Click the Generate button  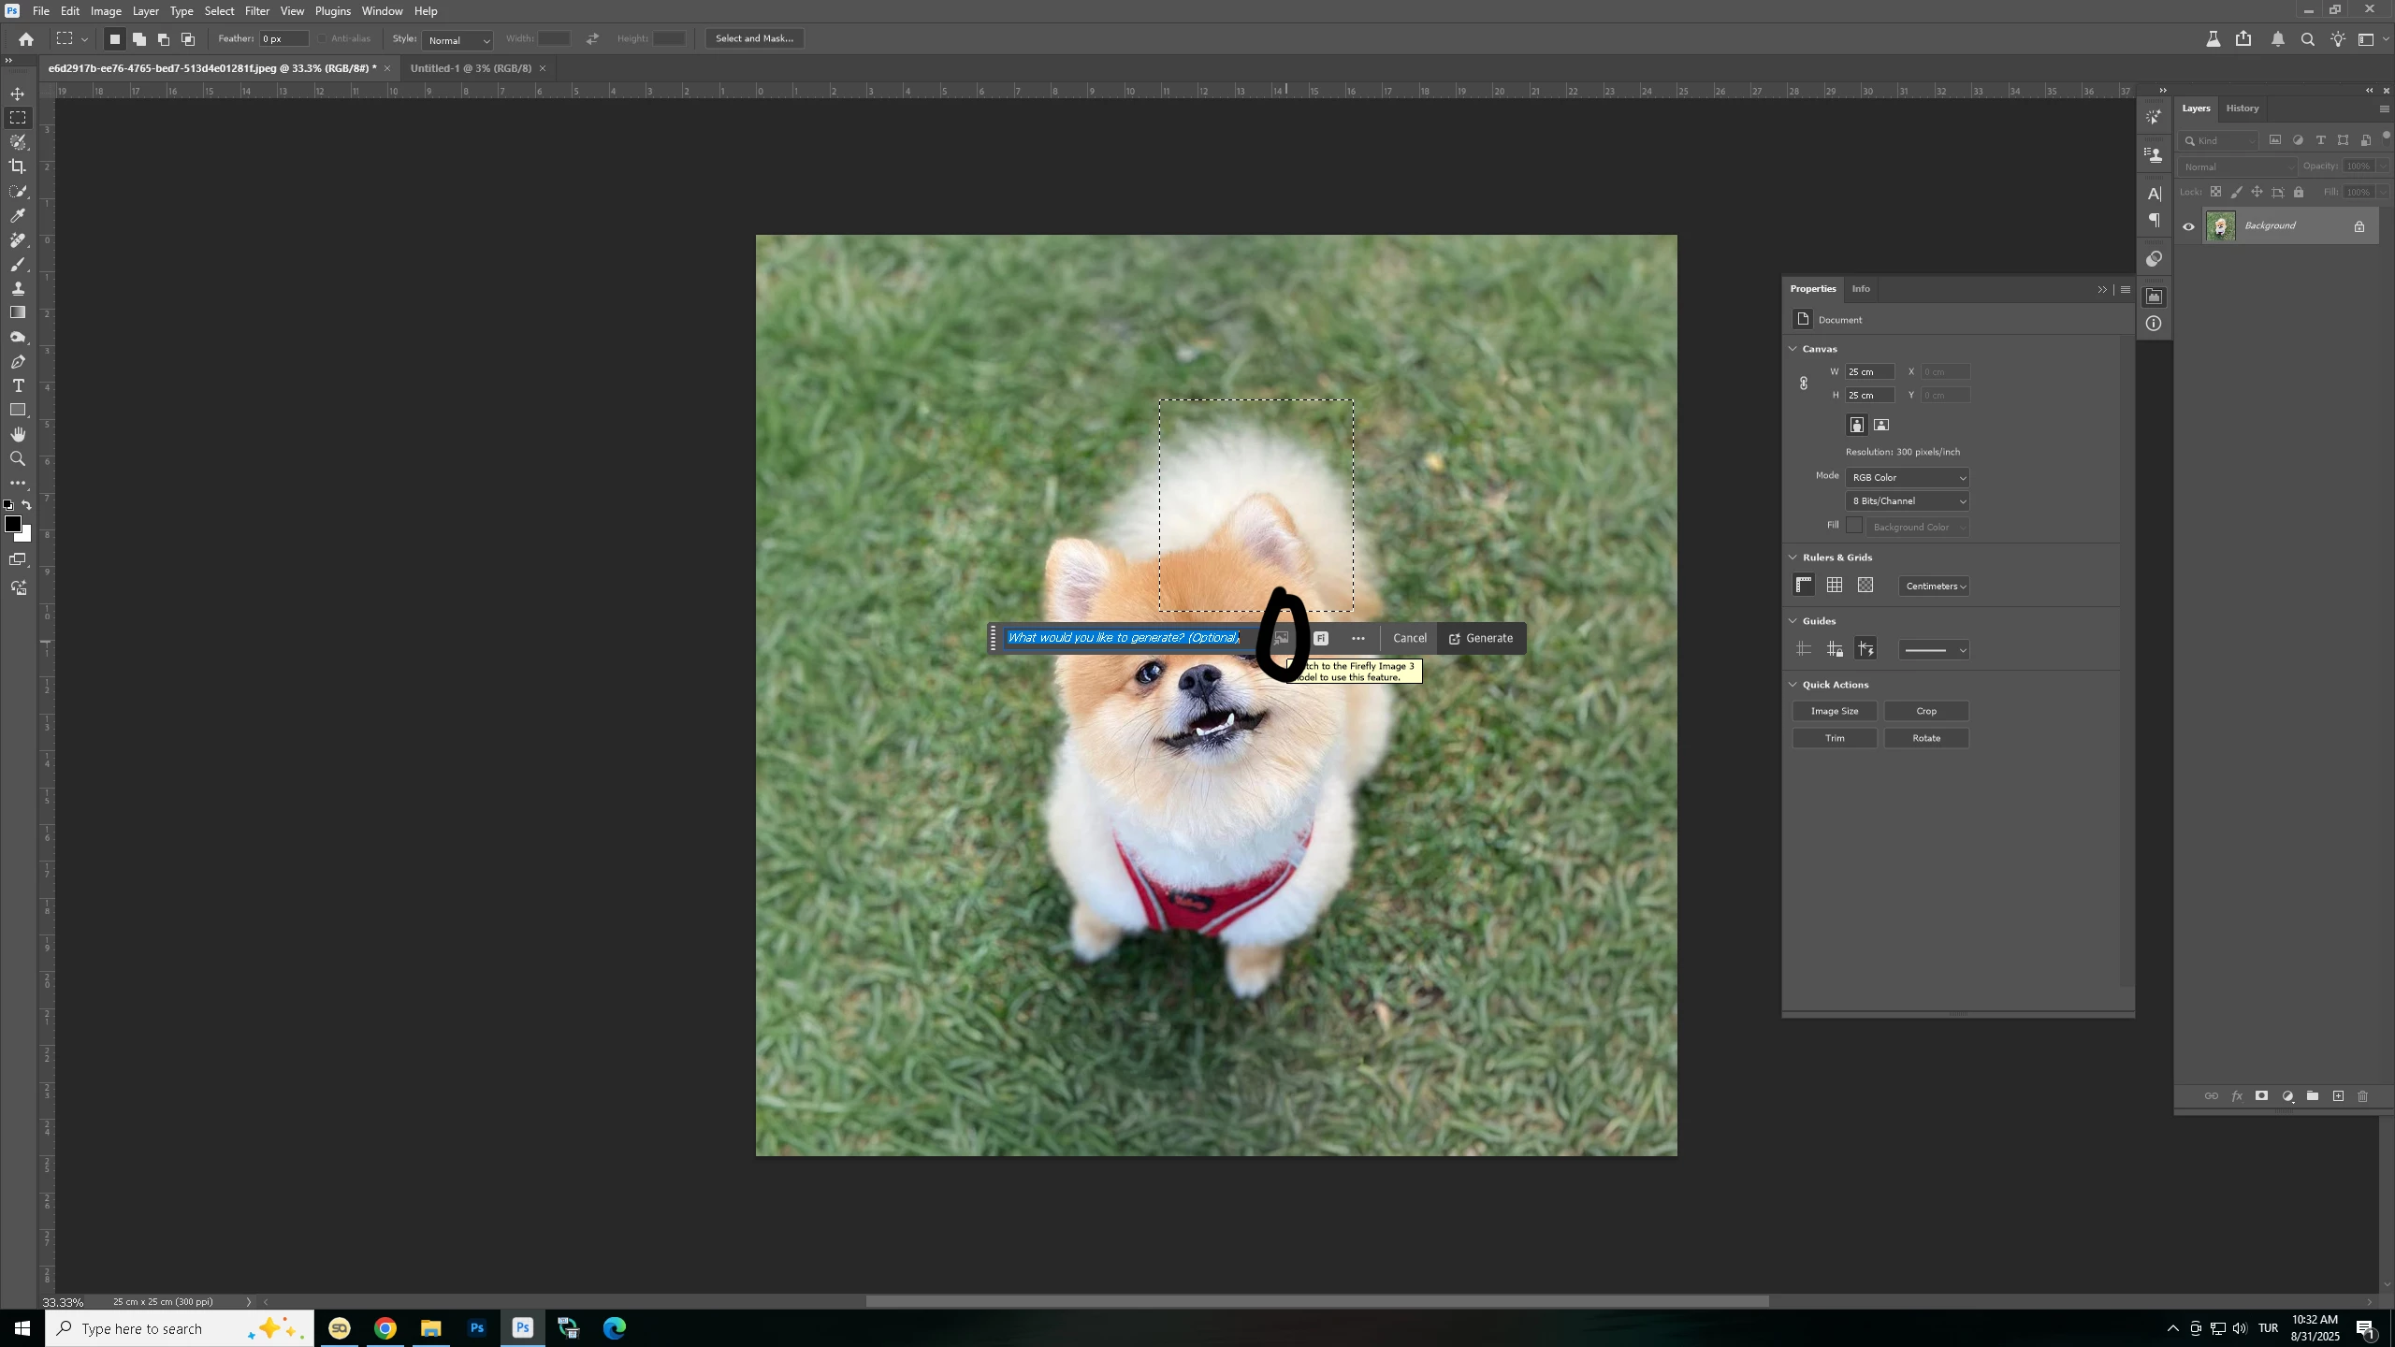(1481, 638)
